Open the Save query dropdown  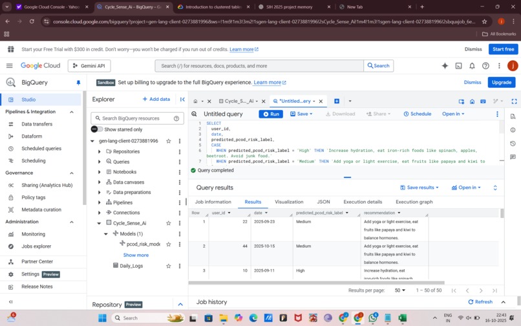[x=301, y=114]
